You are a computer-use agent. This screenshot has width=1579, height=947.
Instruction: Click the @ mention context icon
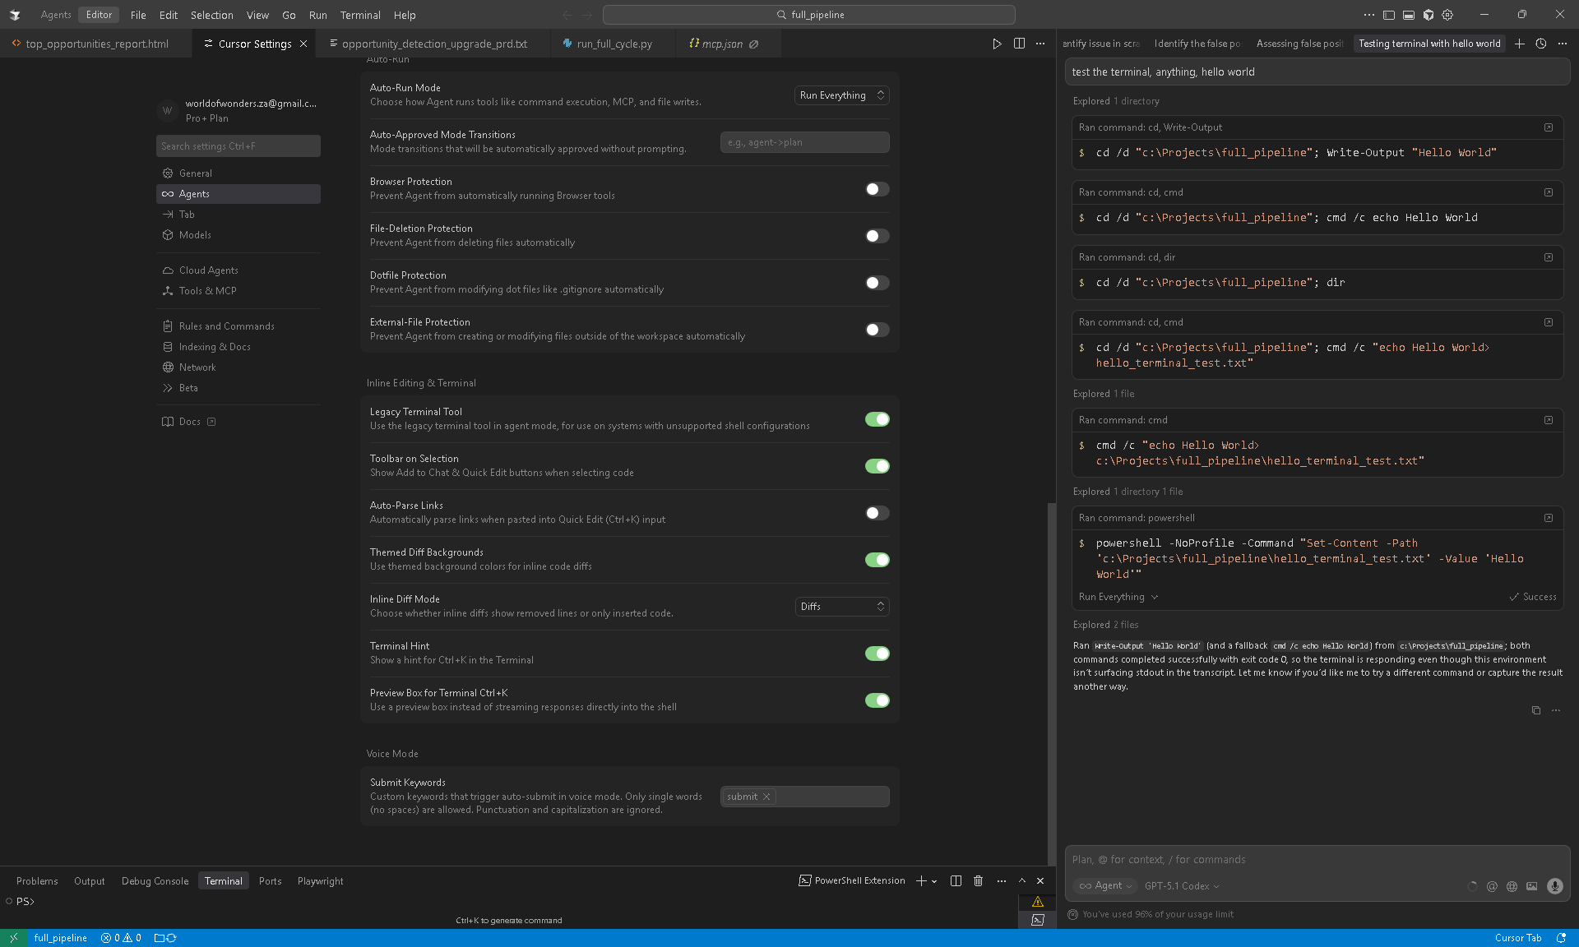tap(1492, 886)
